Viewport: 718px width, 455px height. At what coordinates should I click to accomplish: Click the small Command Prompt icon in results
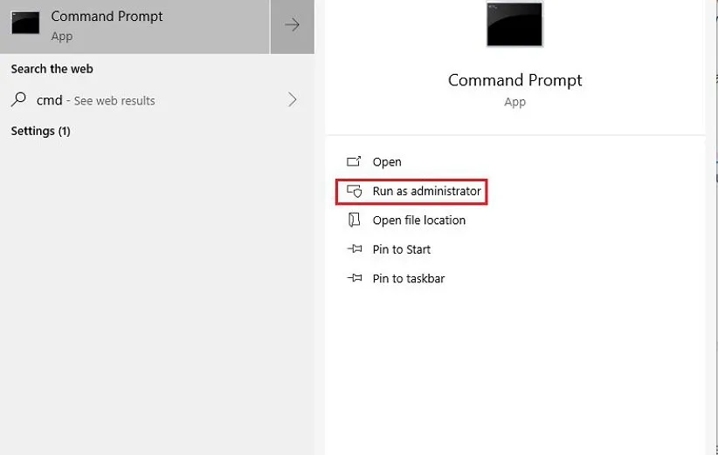(25, 24)
